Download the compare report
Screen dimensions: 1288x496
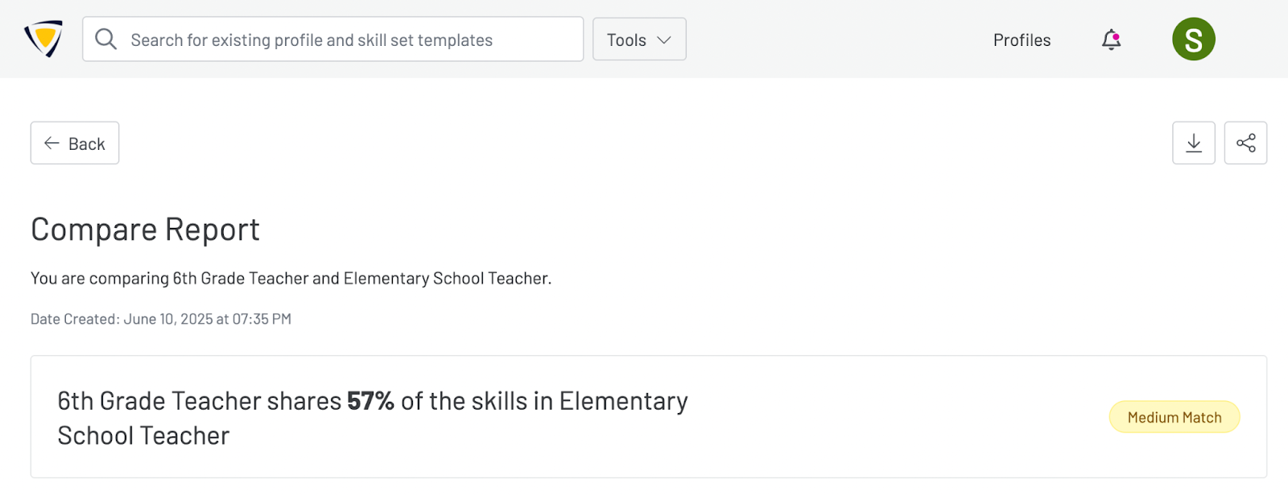click(1193, 143)
